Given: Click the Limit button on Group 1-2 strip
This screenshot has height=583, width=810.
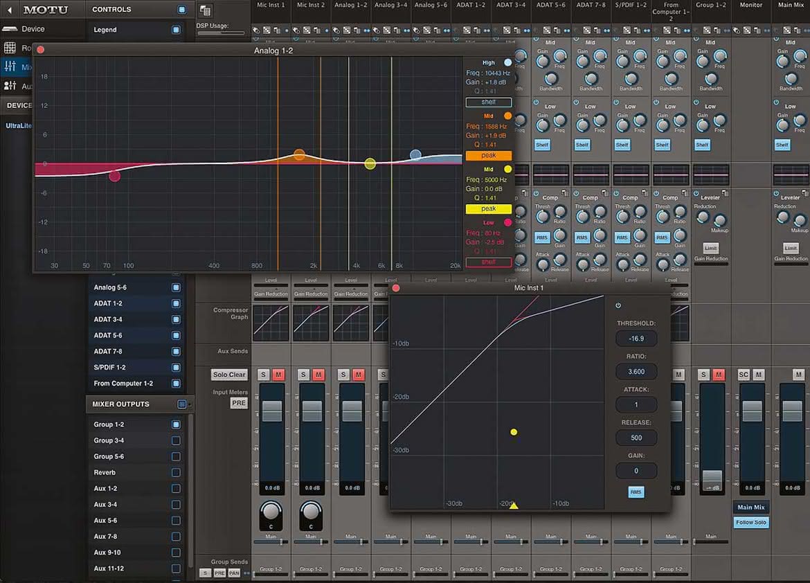Looking at the screenshot, I should [x=711, y=248].
